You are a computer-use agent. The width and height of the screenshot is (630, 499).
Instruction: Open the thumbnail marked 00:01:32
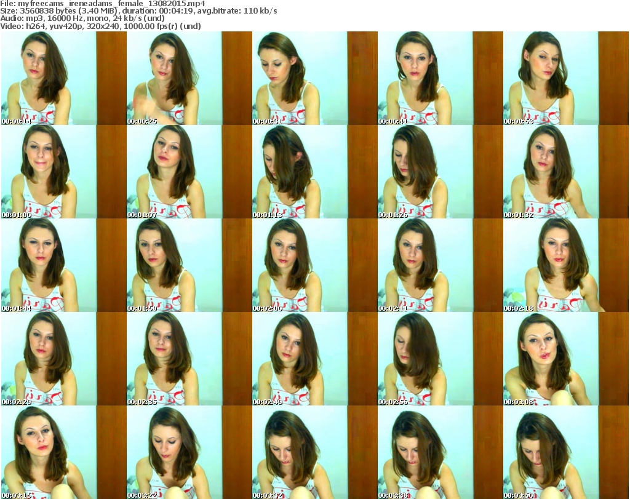[566, 172]
